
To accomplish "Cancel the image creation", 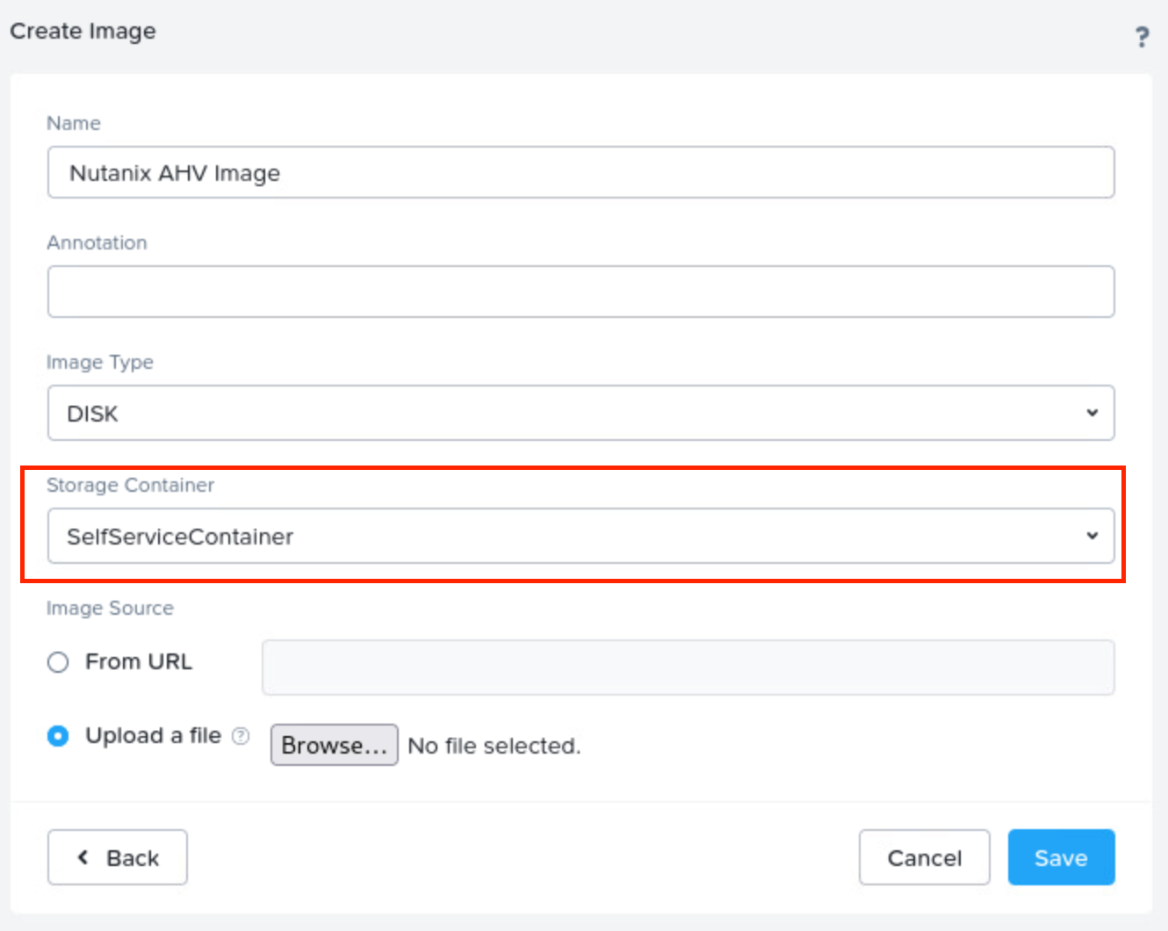I will [924, 857].
